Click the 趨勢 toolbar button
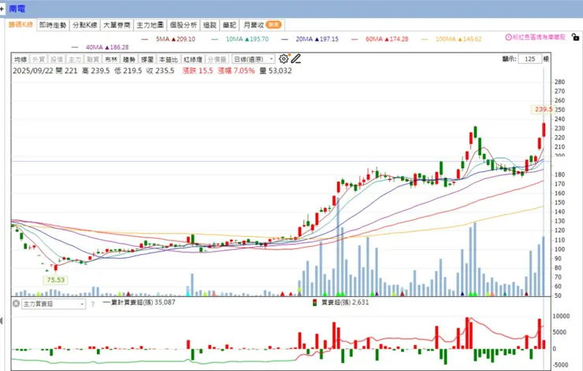The image size is (583, 371). tap(129, 60)
